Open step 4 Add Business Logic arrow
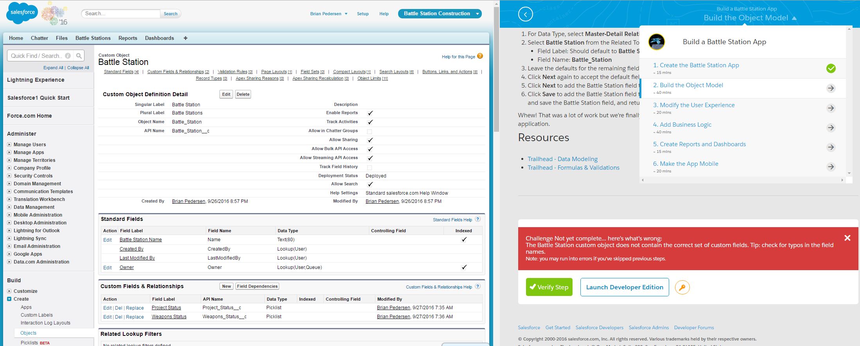Image resolution: width=860 pixels, height=346 pixels. [x=831, y=128]
